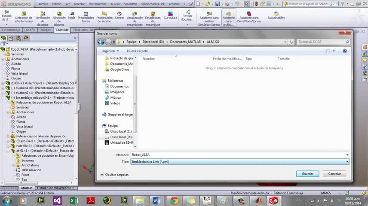Open the Organizar dropdown menu

(110, 51)
